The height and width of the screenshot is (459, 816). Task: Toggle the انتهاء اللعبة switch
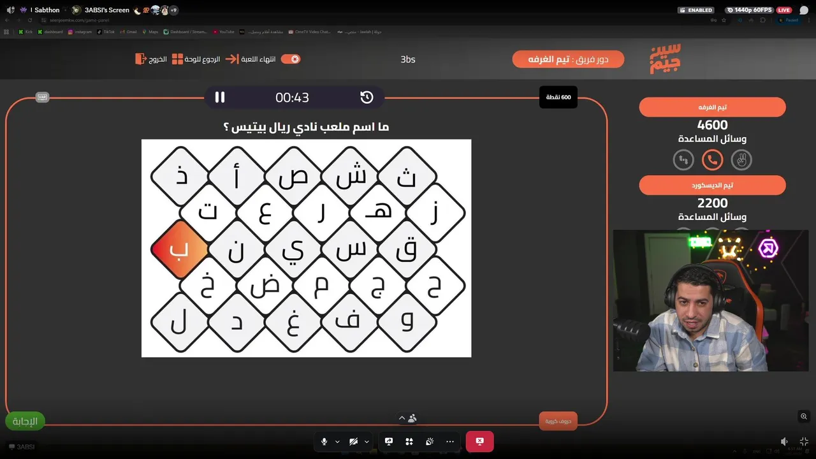tap(290, 59)
